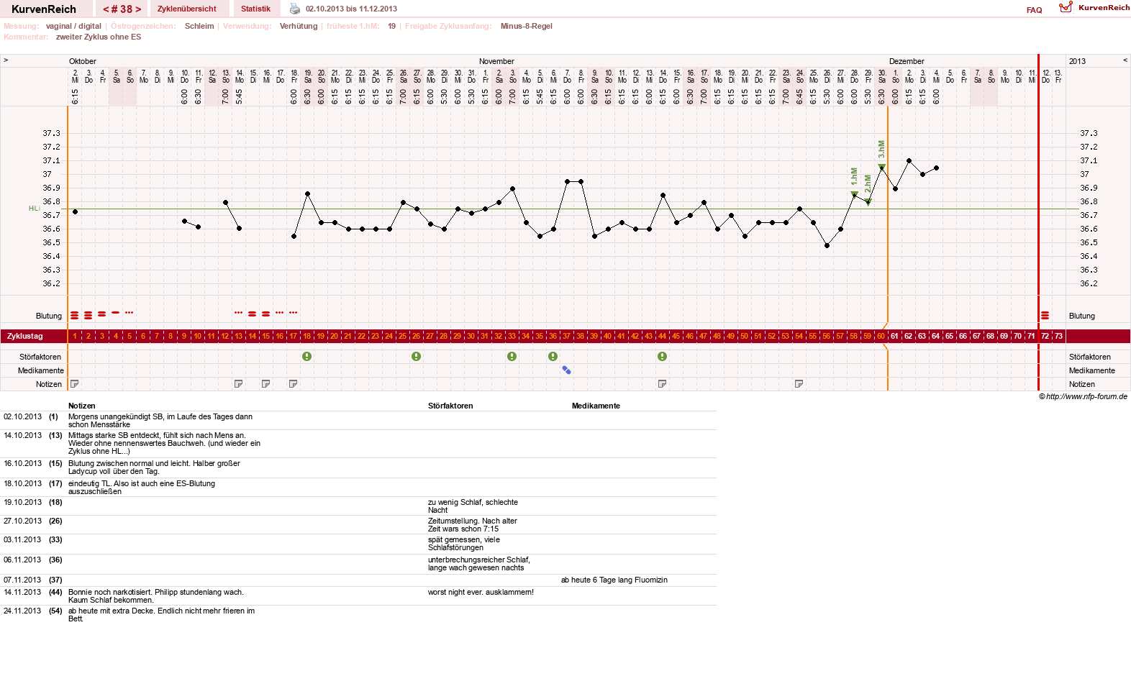1131x689 pixels.
Task: Click the 'Verhütung' Verwendung value
Action: 299,26
